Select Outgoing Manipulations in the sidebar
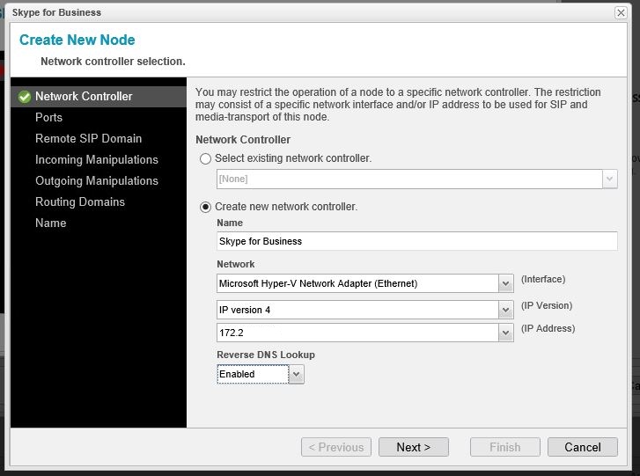Screen dimensions: 640x476 pyautogui.click(x=97, y=181)
